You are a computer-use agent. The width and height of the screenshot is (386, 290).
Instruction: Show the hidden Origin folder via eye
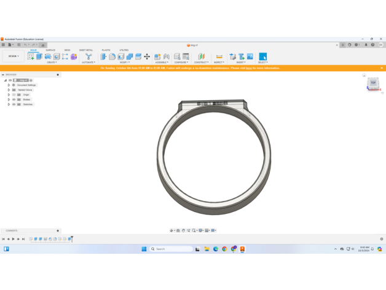[x=14, y=95]
